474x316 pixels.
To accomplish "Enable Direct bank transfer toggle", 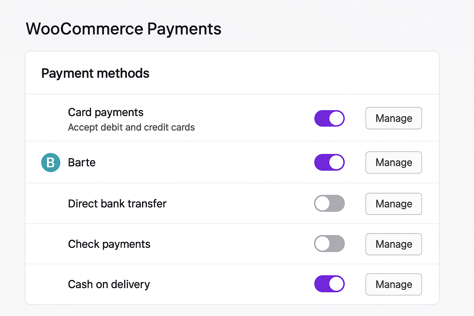I will pyautogui.click(x=329, y=203).
